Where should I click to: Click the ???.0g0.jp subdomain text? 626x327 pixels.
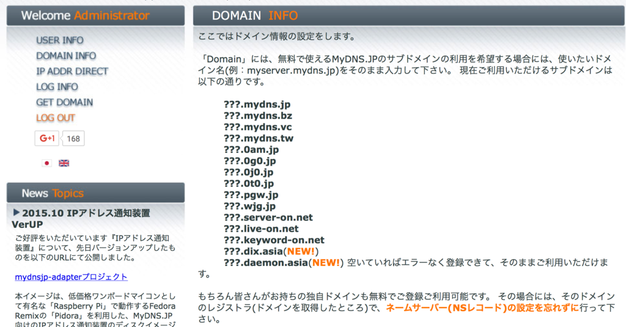pos(250,161)
